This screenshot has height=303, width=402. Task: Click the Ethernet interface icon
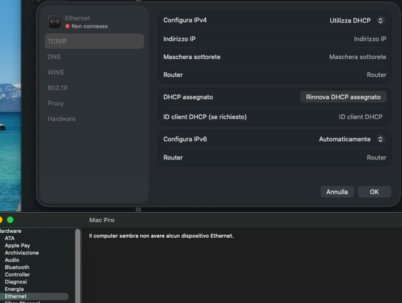54,22
